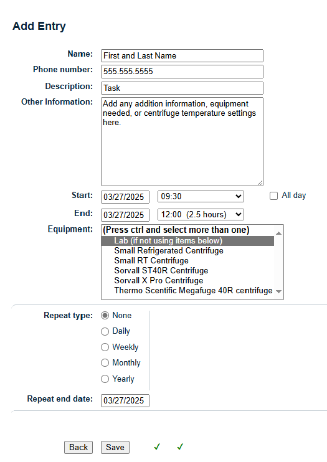327x462 pixels.
Task: Click the Description input field
Action: [182, 88]
